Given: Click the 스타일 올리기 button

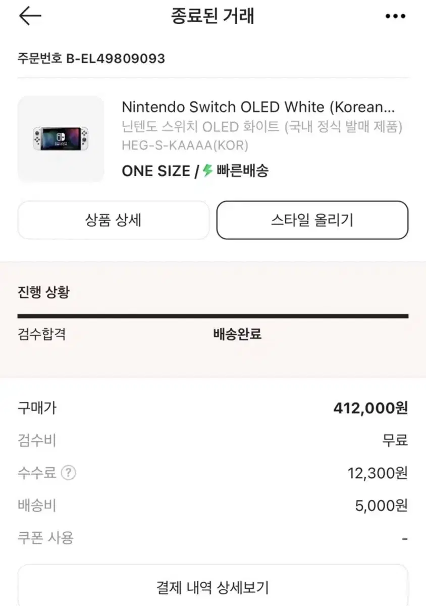Looking at the screenshot, I should point(312,220).
